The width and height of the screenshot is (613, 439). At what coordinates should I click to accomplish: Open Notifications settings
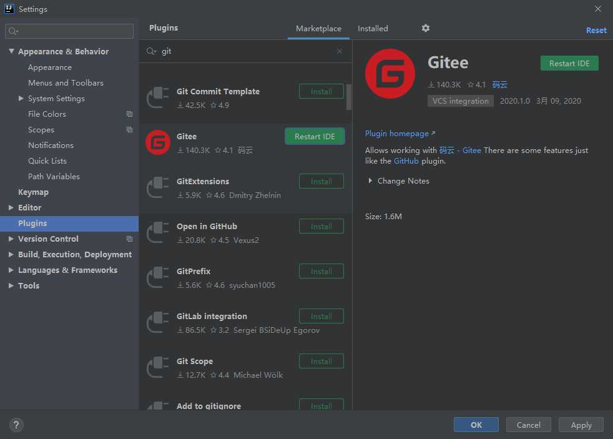pos(51,146)
